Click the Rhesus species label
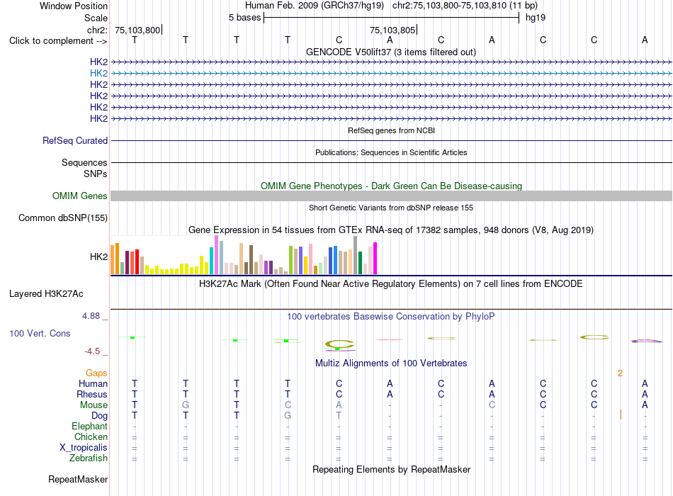Viewport: 673px width, 496px height. (92, 394)
